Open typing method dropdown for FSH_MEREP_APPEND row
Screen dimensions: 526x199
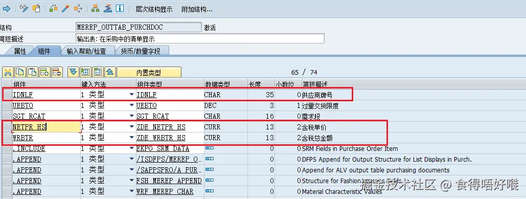pos(132,181)
